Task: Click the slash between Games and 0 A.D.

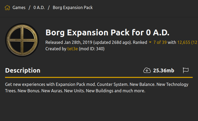Action: pyautogui.click(x=29, y=8)
